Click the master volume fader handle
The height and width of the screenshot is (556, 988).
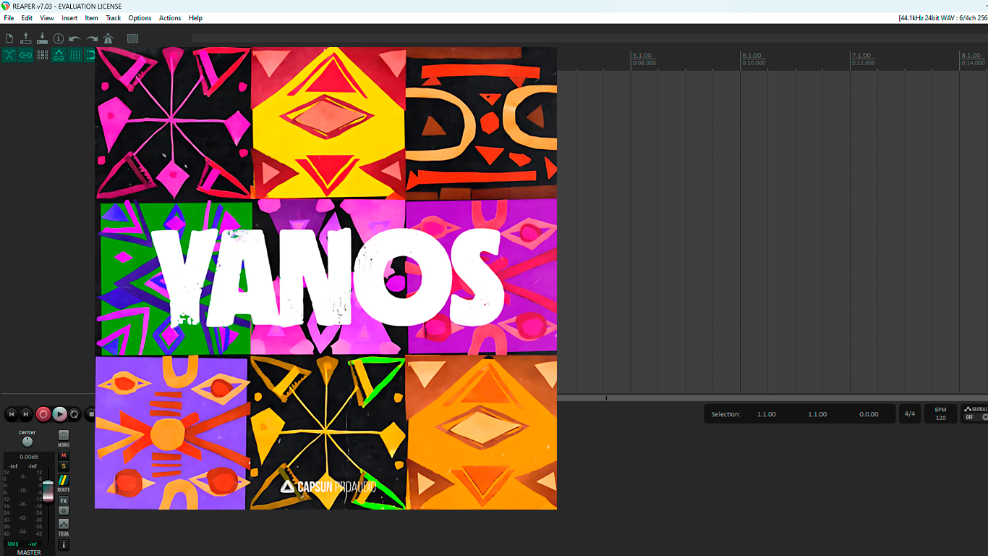(x=48, y=491)
